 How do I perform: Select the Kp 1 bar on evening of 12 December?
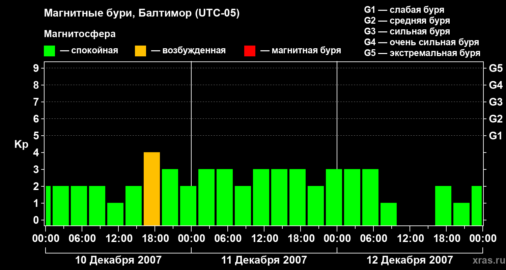[x=461, y=214]
